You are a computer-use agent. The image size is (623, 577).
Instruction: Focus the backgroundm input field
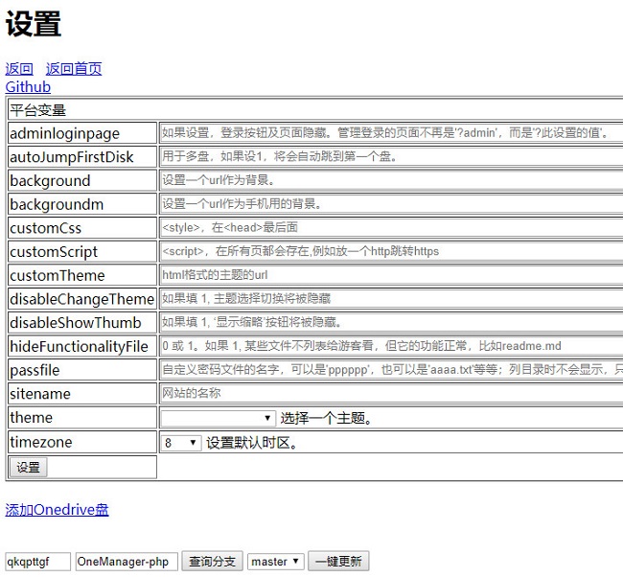coord(391,204)
